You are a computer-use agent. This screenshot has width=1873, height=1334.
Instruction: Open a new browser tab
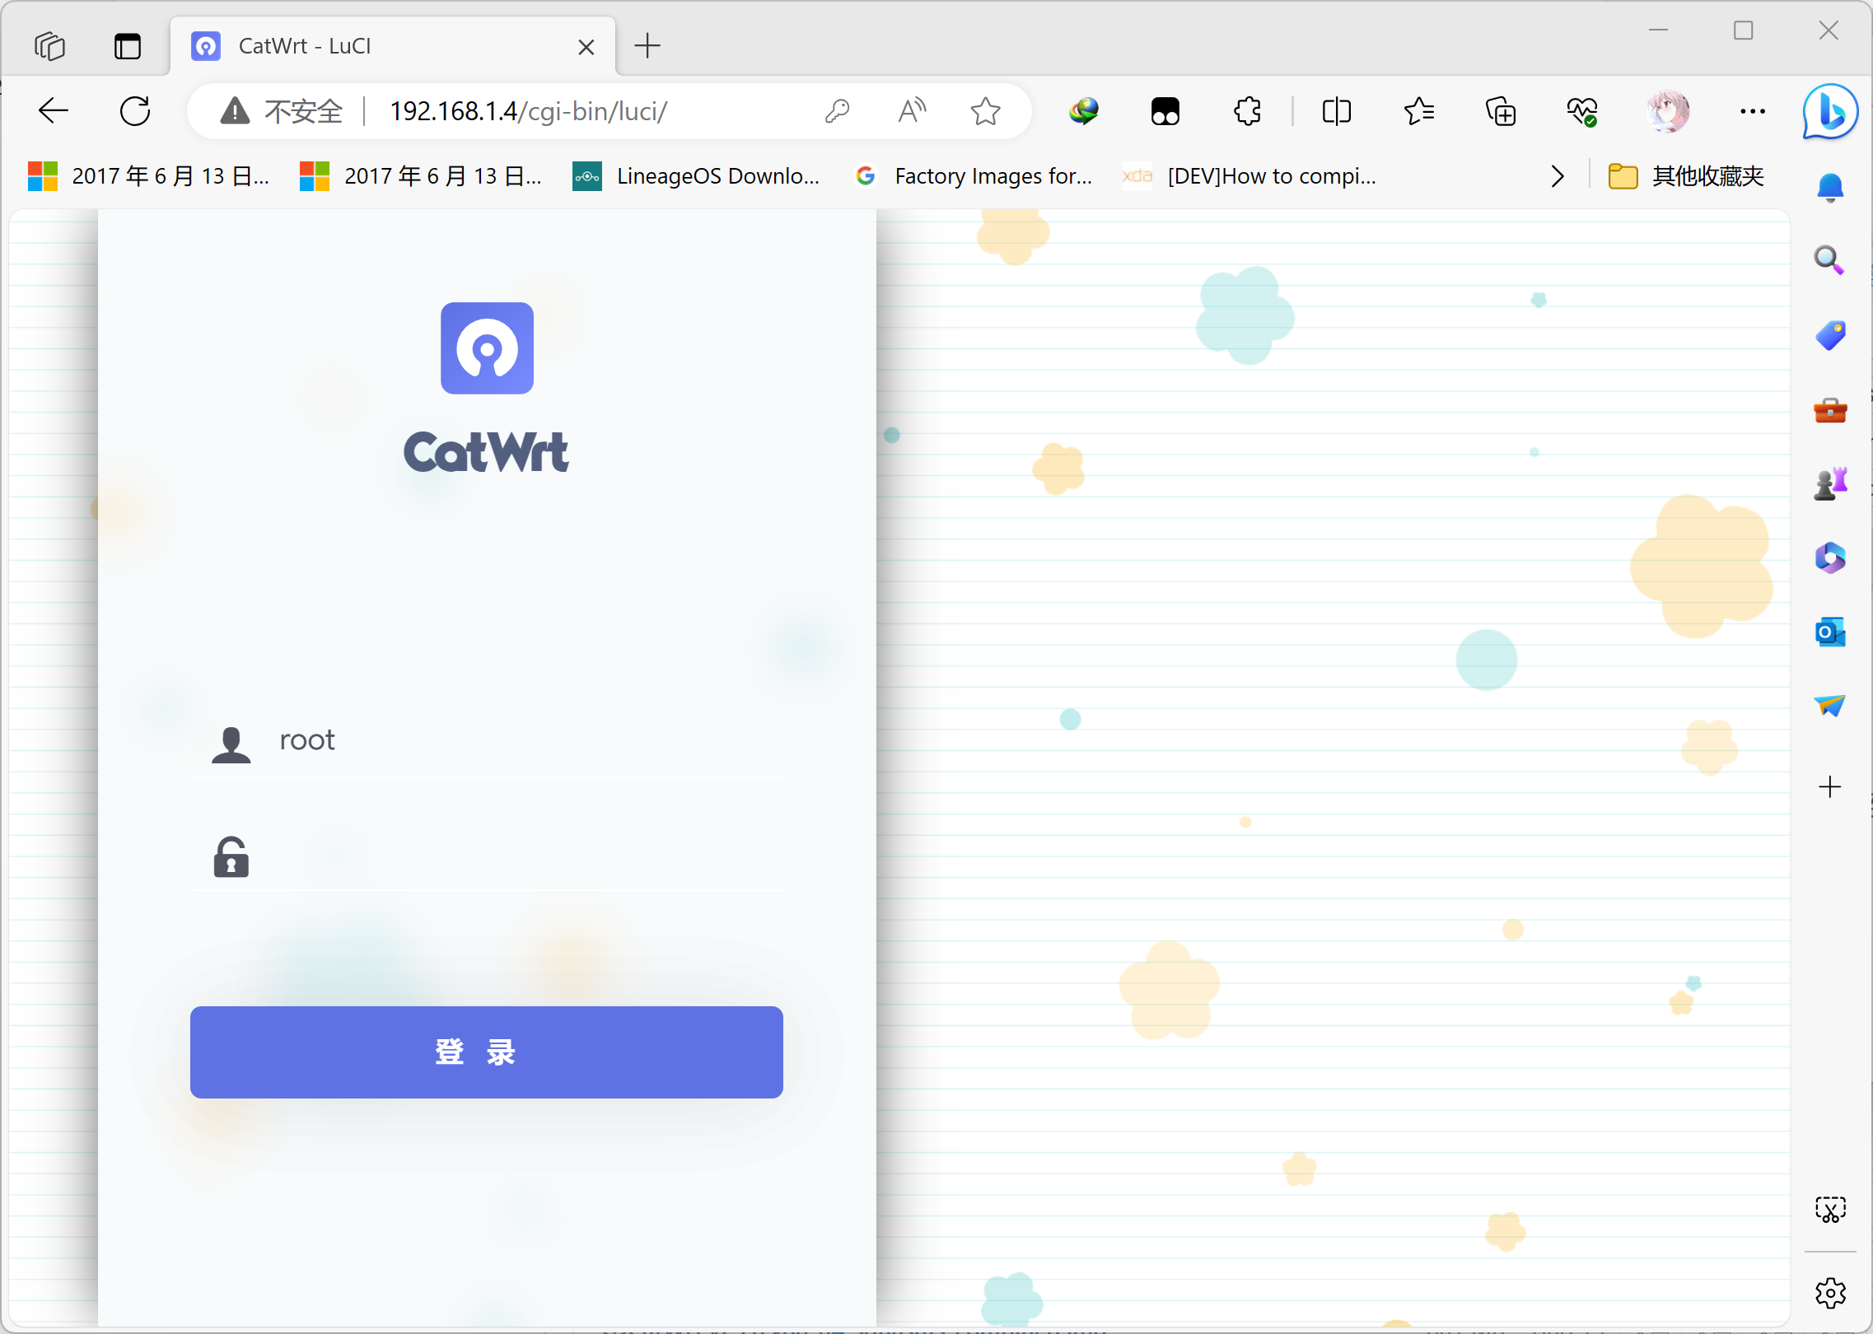click(x=647, y=46)
